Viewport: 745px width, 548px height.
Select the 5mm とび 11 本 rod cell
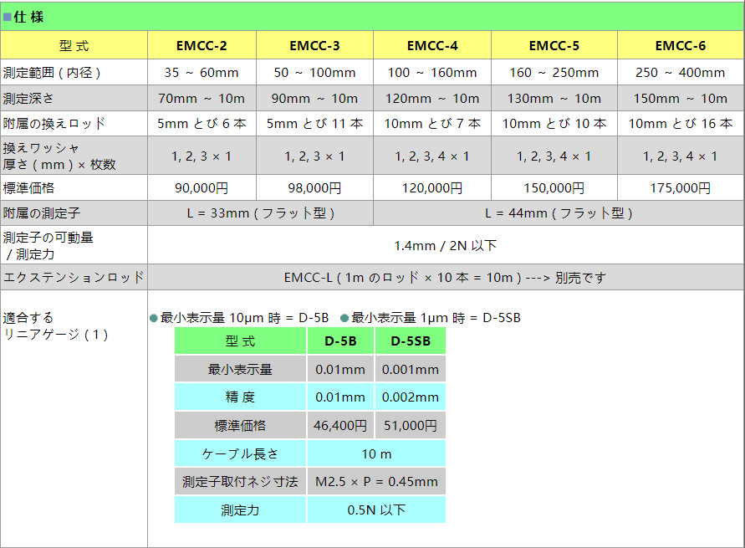[x=314, y=123]
